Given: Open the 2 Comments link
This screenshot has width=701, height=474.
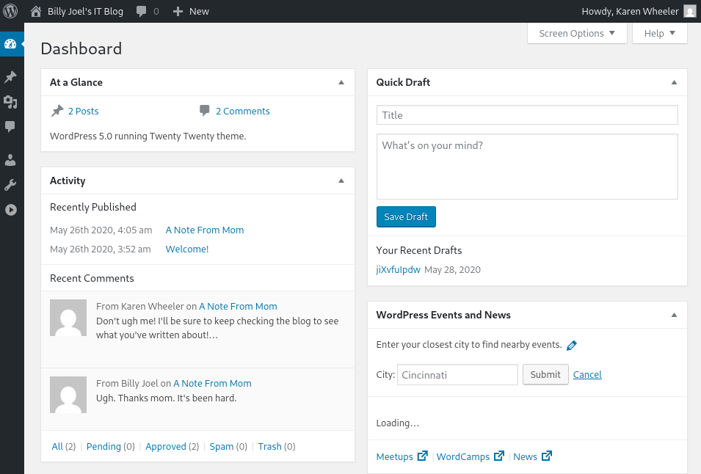Looking at the screenshot, I should click(x=243, y=111).
